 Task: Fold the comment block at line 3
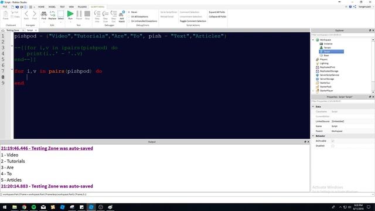(x=12, y=46)
